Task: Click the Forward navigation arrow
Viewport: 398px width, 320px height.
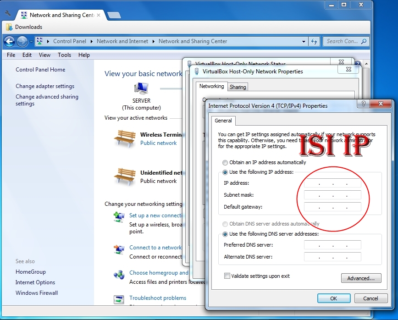Action: click(x=22, y=41)
